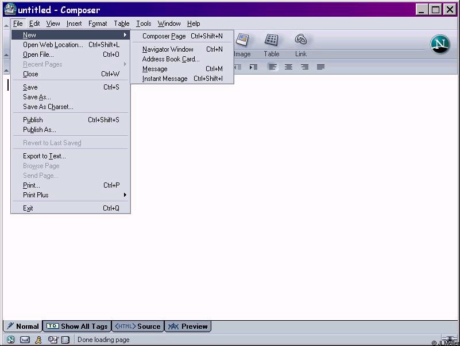Viewport: 460px width, 346px height.
Task: Open the Format menu
Action: click(x=98, y=24)
